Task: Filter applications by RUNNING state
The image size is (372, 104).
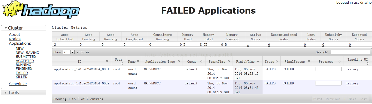Action: tap(23, 65)
